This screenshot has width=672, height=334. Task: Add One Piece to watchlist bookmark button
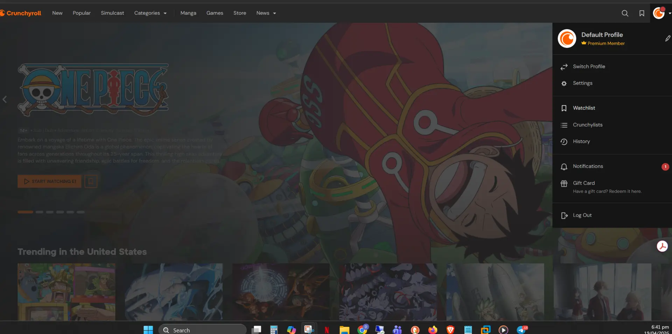click(x=91, y=182)
